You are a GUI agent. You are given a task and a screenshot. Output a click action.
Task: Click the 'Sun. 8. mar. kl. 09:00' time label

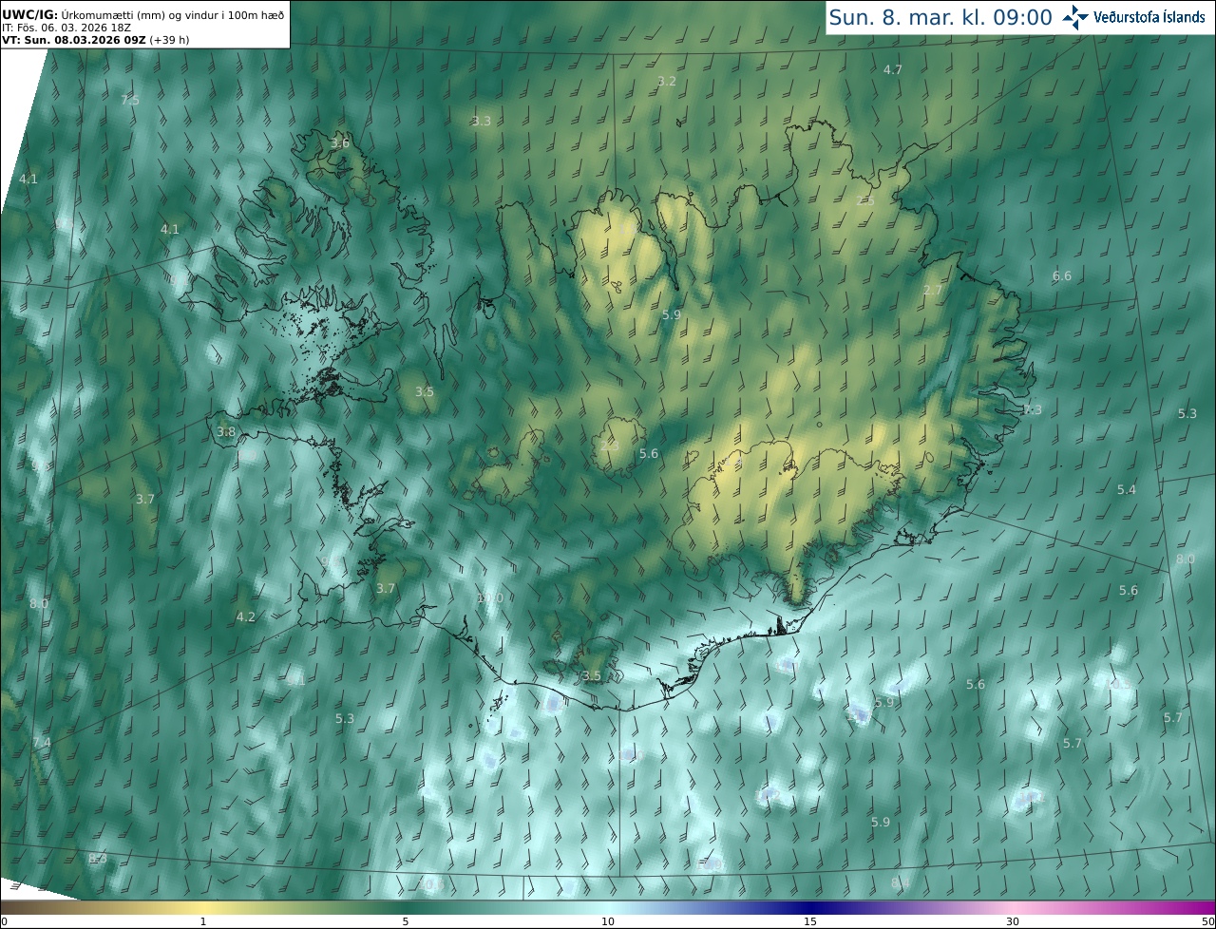click(940, 17)
